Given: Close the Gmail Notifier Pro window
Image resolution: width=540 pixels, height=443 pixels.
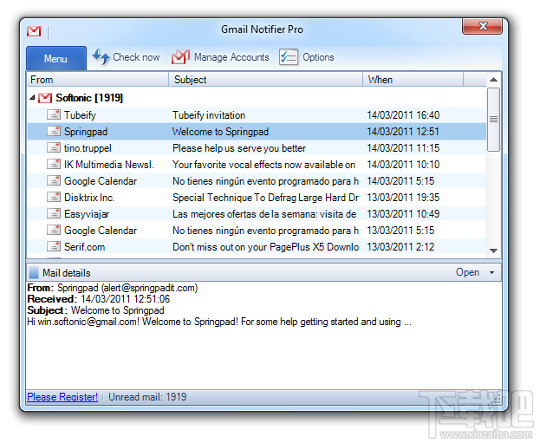Looking at the screenshot, I should click(482, 26).
